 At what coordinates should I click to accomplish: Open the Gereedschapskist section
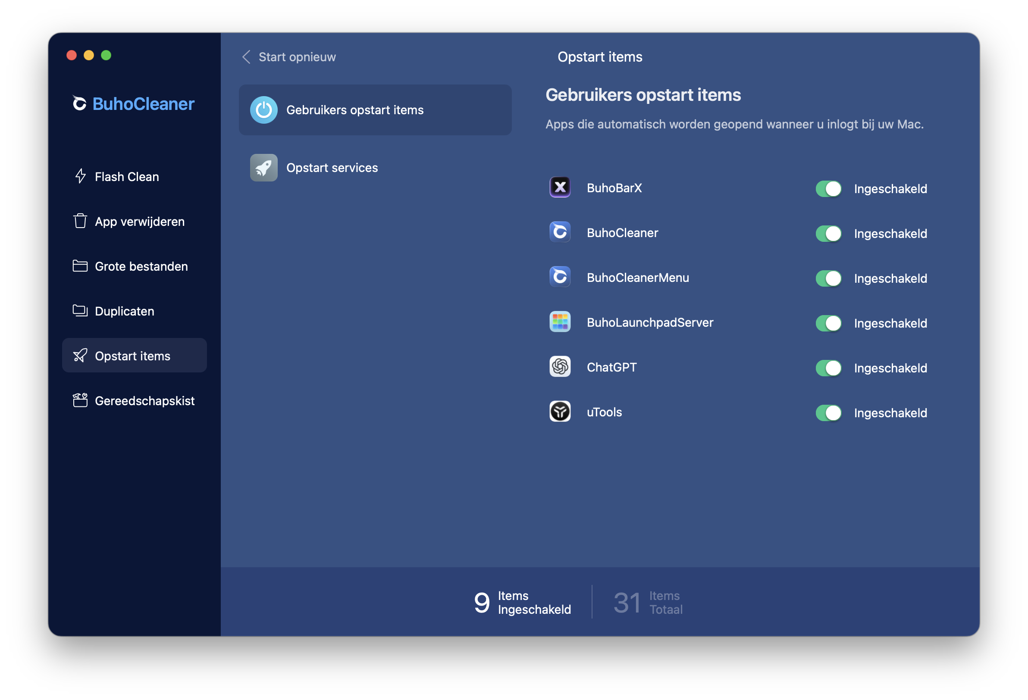pos(135,400)
